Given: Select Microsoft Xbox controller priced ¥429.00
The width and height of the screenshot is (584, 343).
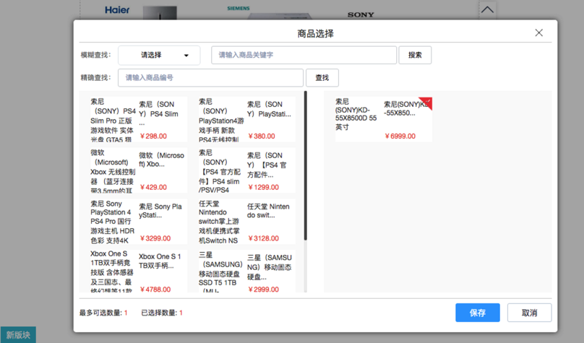Looking at the screenshot, I should 137,171.
